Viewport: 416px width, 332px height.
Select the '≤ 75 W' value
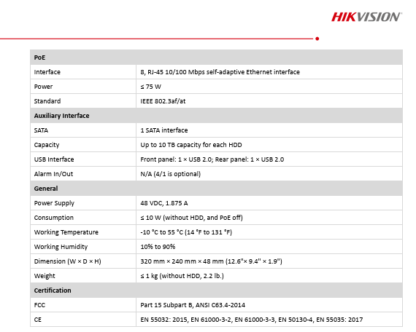click(x=150, y=87)
